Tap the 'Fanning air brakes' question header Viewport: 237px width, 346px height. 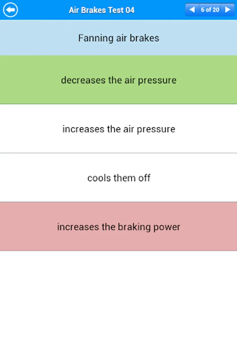(x=118, y=38)
